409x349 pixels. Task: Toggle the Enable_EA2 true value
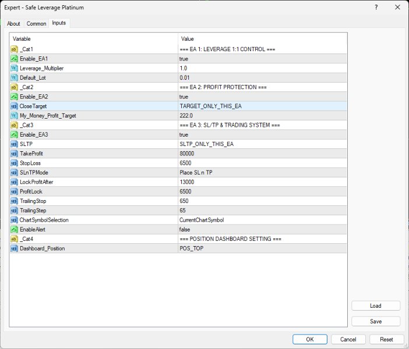262,97
